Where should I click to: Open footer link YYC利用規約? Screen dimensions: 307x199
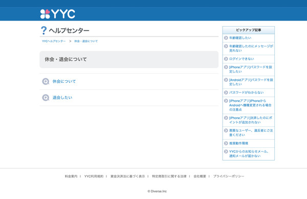[x=94, y=176]
